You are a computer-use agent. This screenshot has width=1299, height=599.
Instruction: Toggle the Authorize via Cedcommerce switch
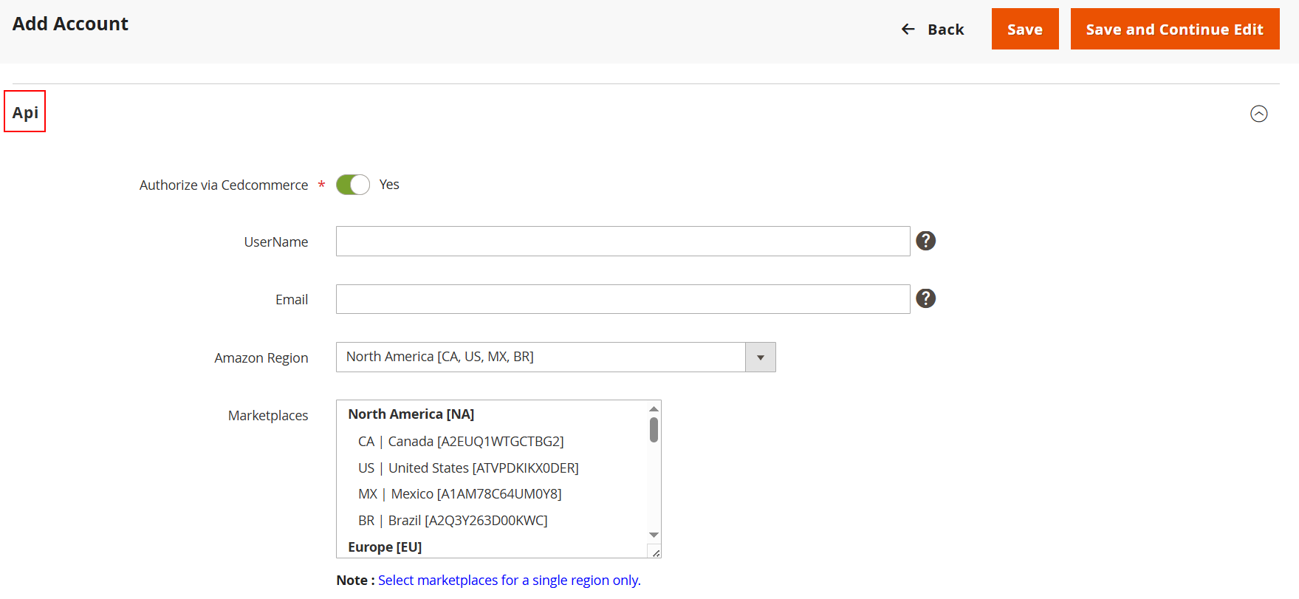pyautogui.click(x=353, y=185)
